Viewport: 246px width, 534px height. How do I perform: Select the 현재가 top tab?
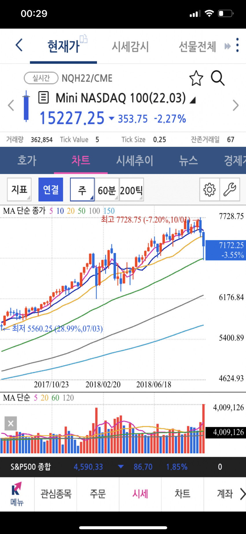tap(63, 46)
